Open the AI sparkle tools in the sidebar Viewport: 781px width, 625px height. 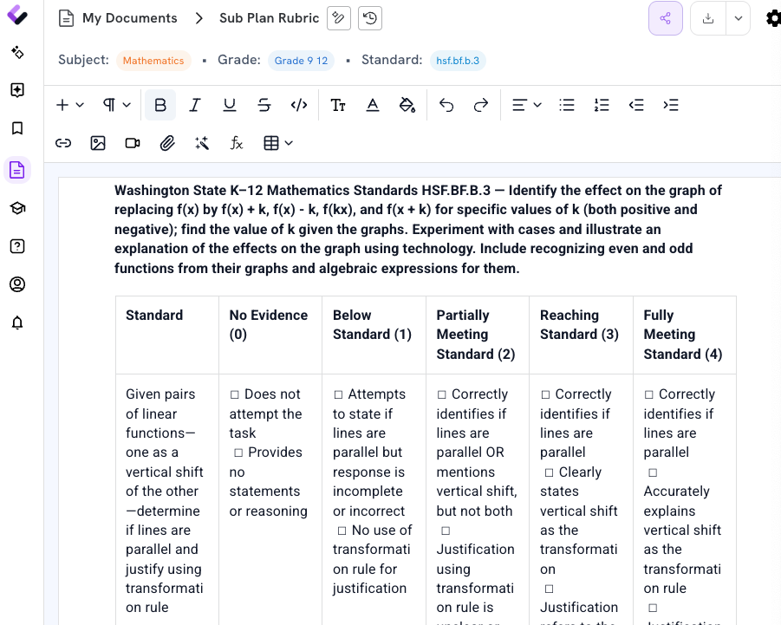coord(17,52)
